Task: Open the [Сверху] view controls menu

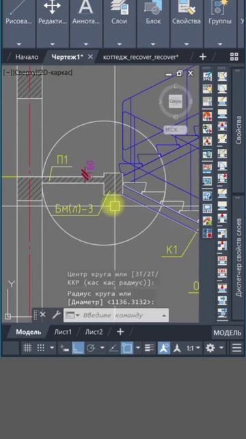Action: [25, 73]
